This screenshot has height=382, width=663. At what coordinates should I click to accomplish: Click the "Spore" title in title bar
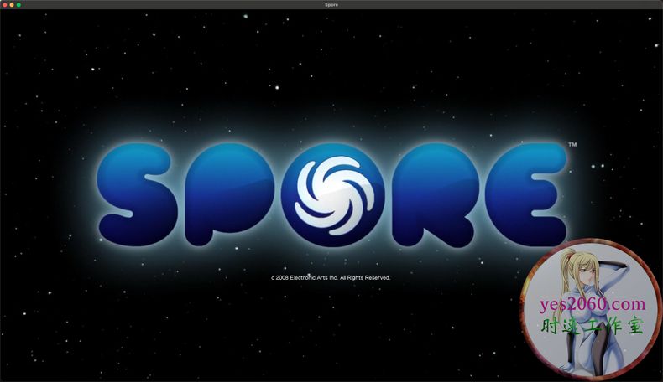(331, 5)
